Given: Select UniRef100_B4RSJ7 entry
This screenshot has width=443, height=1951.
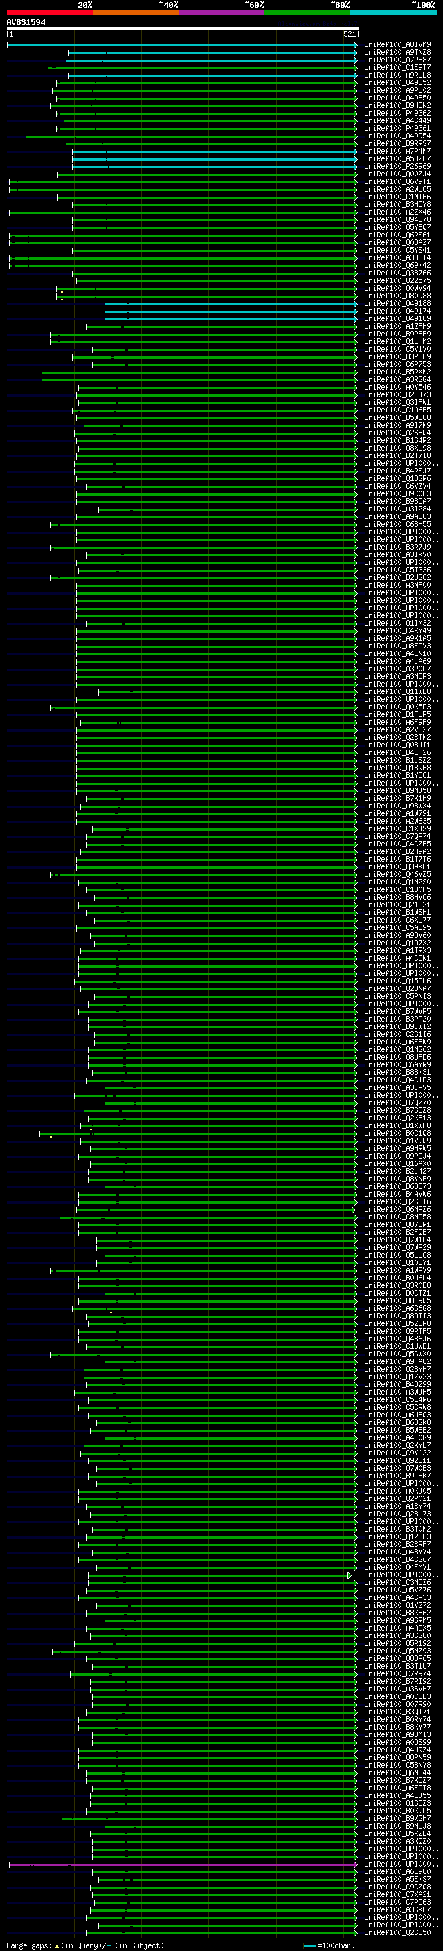Looking at the screenshot, I should (x=397, y=471).
